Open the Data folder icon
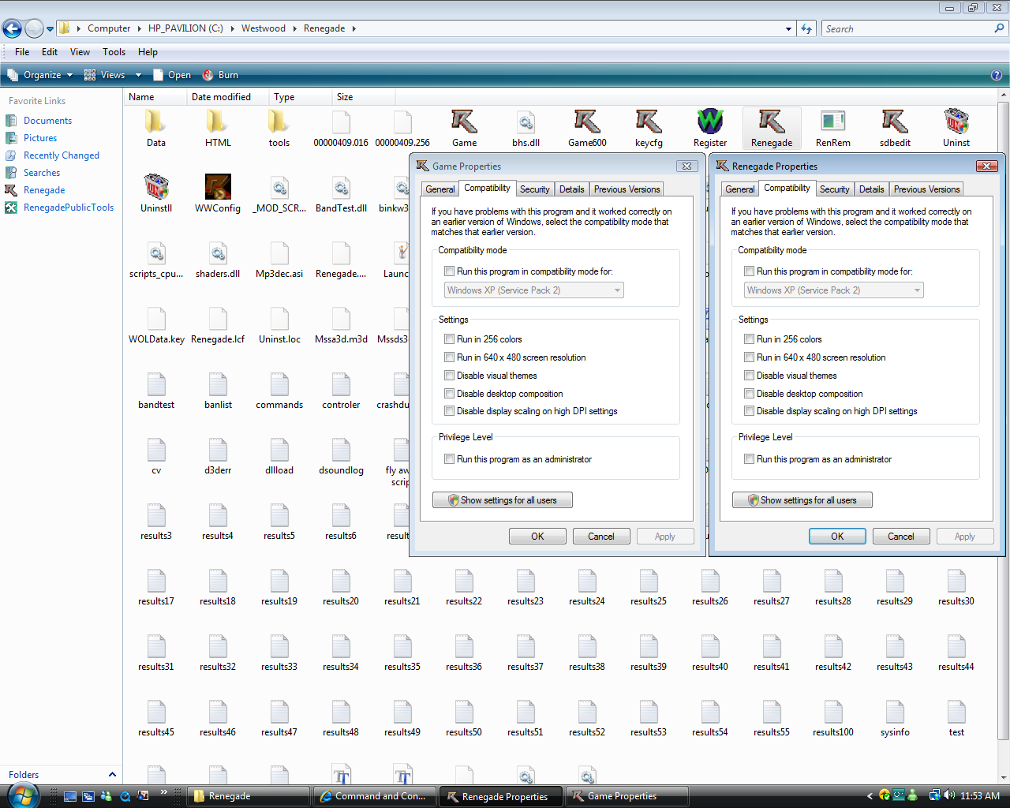1010x808 pixels. pos(155,122)
